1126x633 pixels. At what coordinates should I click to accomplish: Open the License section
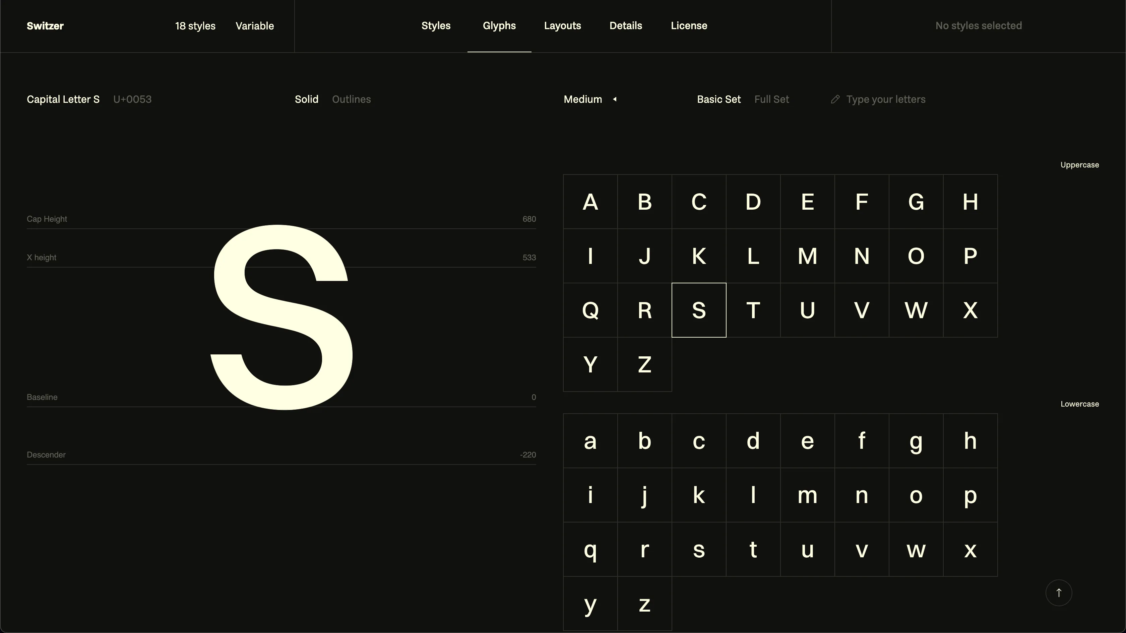689,25
